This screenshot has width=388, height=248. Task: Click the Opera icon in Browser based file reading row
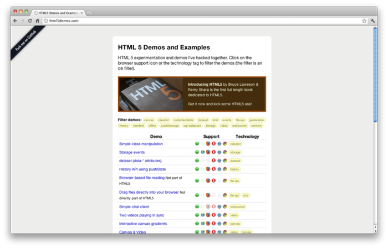tap(214, 180)
